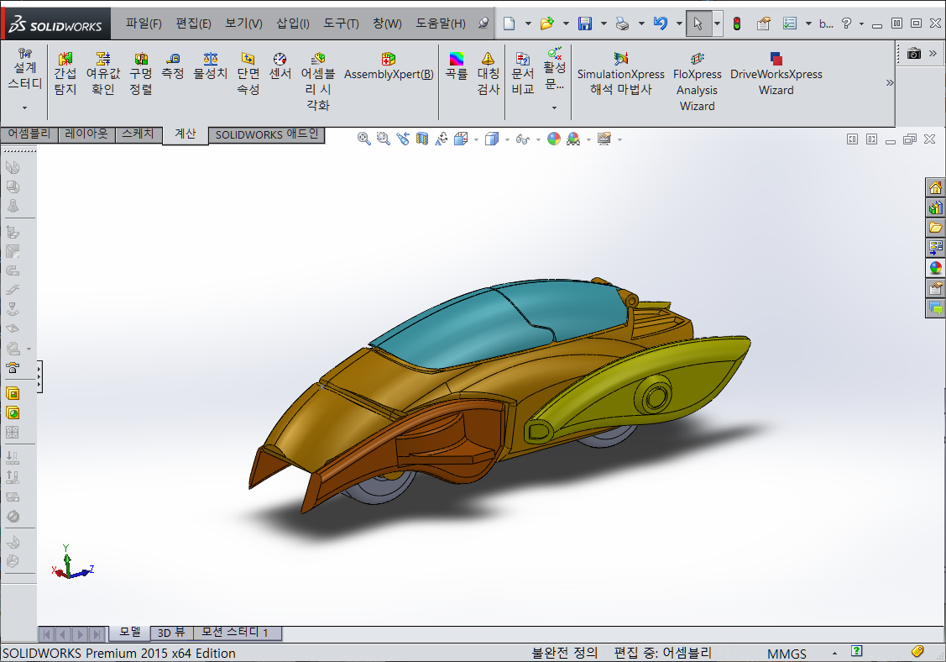Open 물성치 mass properties
Image resolution: width=946 pixels, height=662 pixels.
210,66
